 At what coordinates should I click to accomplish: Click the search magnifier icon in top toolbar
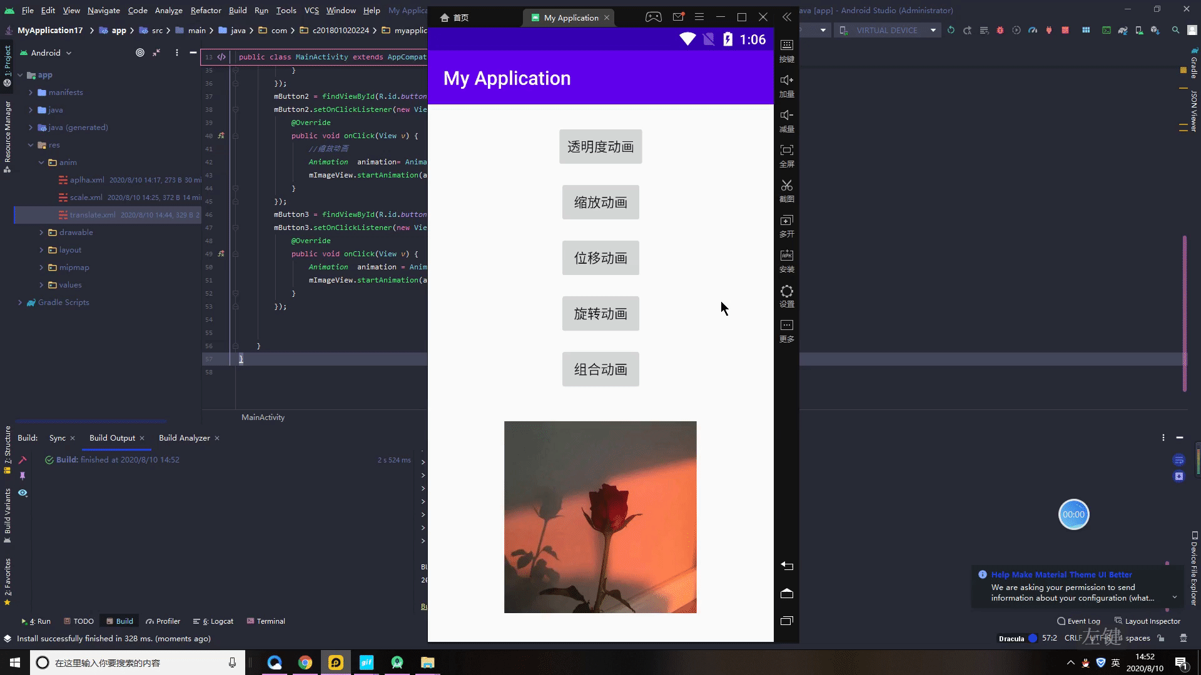pos(1175,30)
